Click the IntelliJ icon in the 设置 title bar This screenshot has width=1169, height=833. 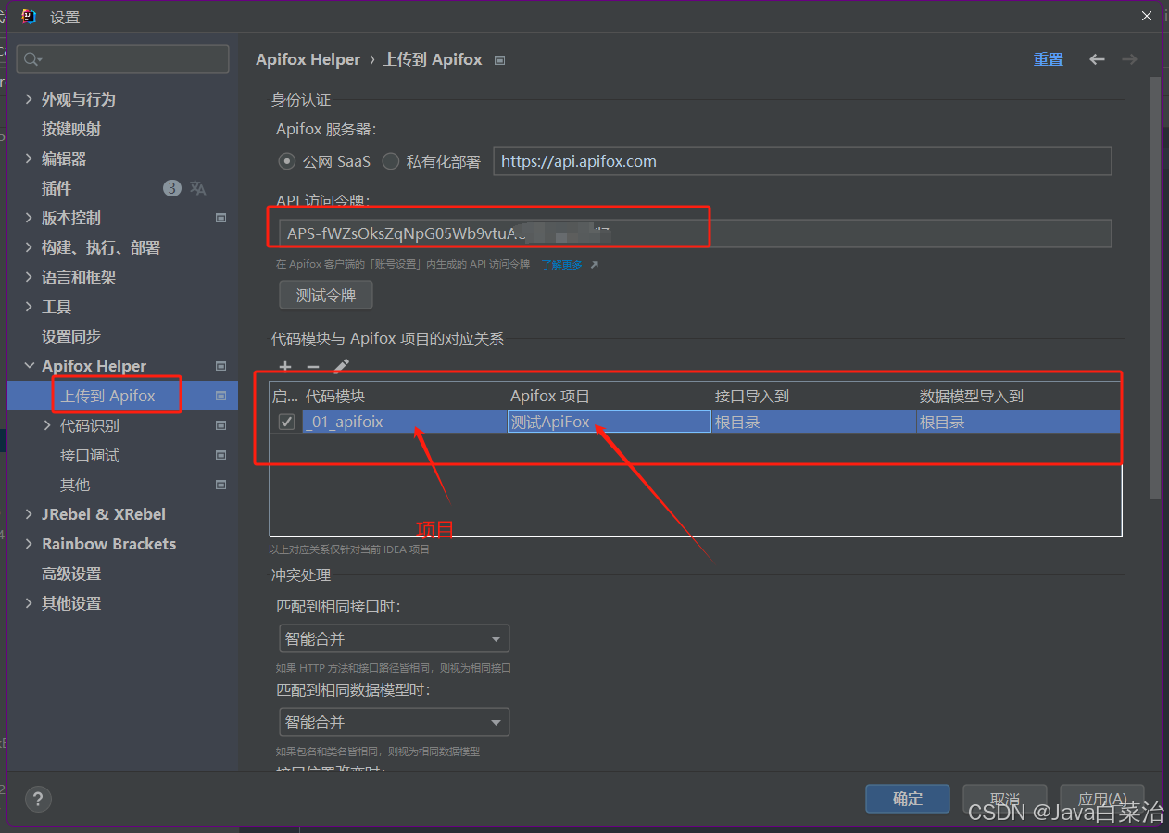[x=29, y=17]
